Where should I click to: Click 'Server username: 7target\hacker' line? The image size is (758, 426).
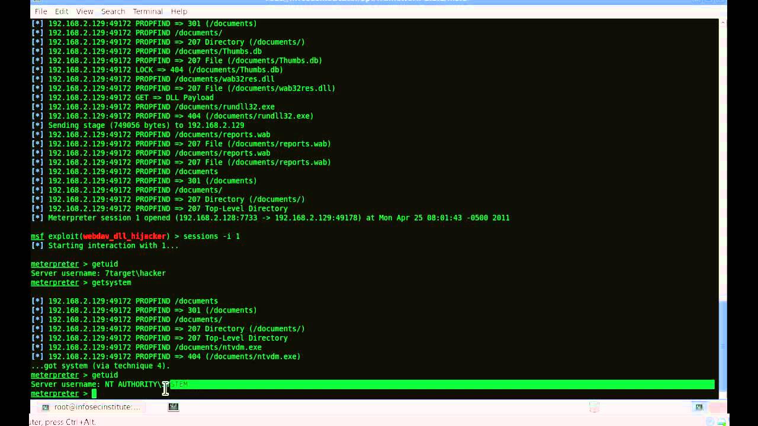pyautogui.click(x=98, y=273)
